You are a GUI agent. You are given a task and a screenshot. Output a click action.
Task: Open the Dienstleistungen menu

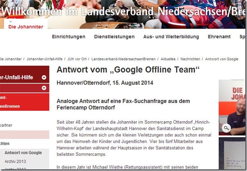pyautogui.click(x=114, y=36)
